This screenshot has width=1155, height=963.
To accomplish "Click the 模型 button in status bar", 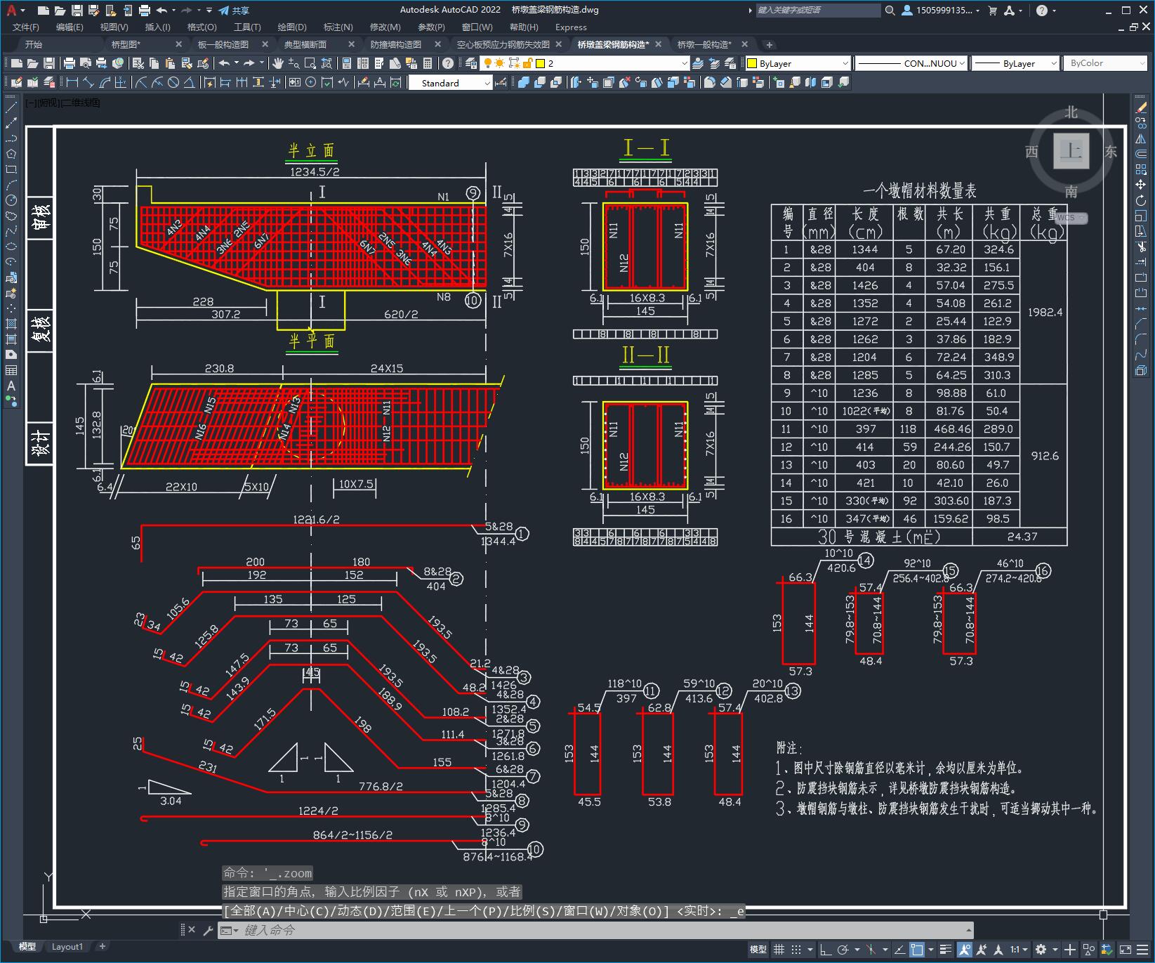I will [758, 950].
